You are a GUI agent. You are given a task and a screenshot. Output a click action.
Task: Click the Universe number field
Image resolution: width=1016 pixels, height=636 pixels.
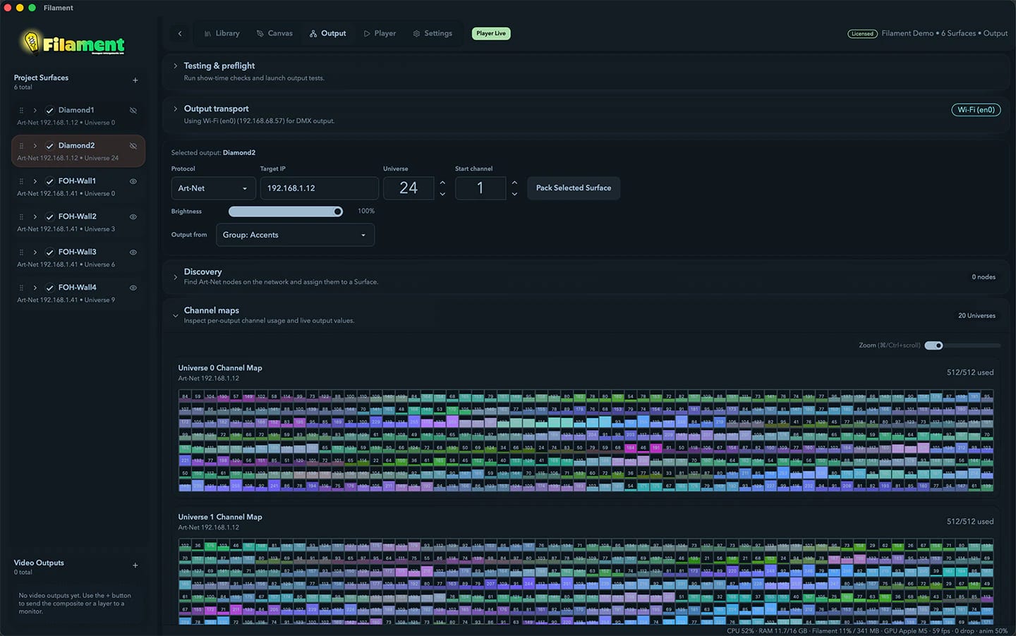[x=409, y=188]
